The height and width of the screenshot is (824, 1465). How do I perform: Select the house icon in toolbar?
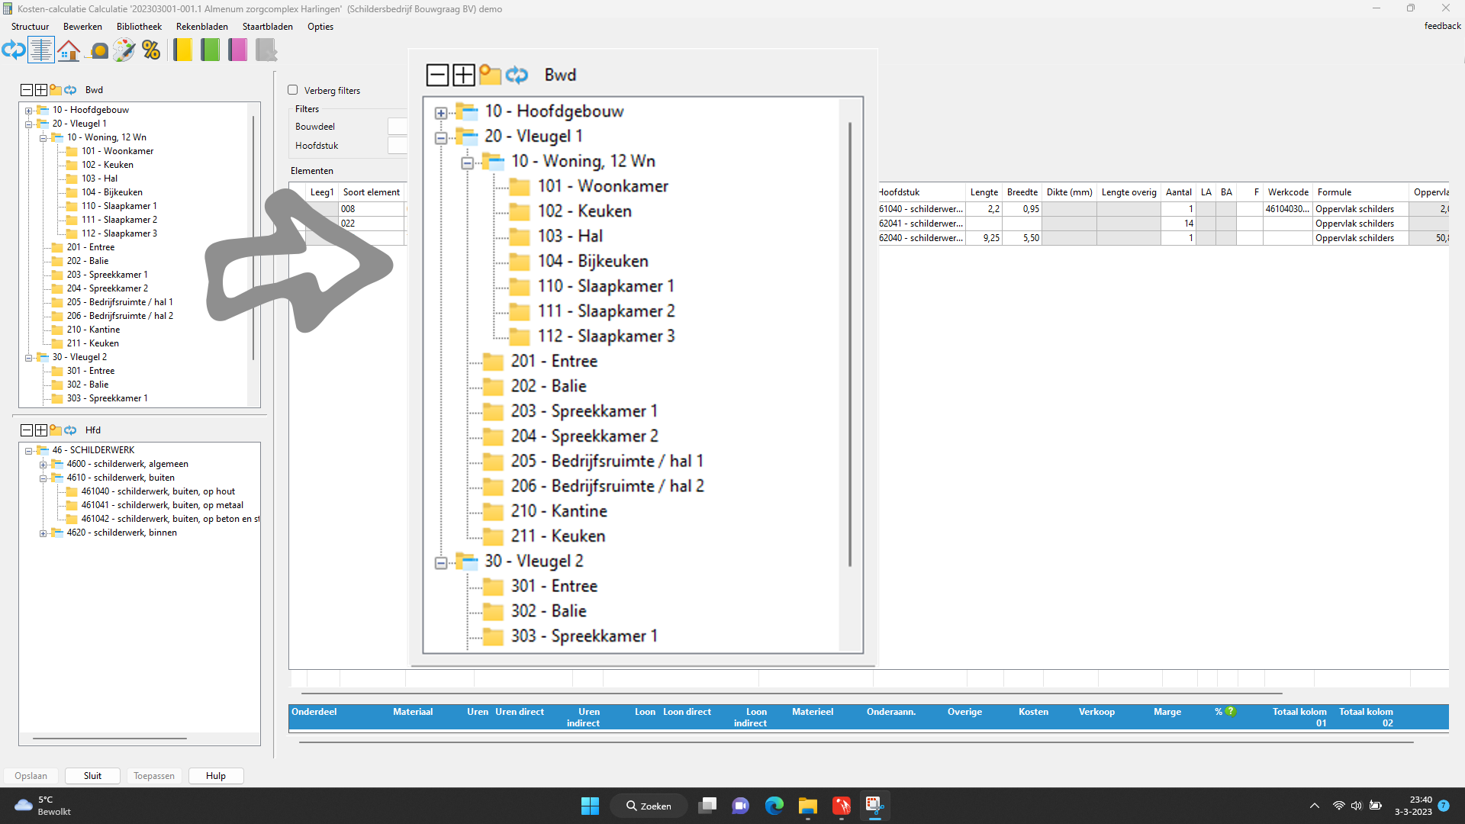(69, 50)
